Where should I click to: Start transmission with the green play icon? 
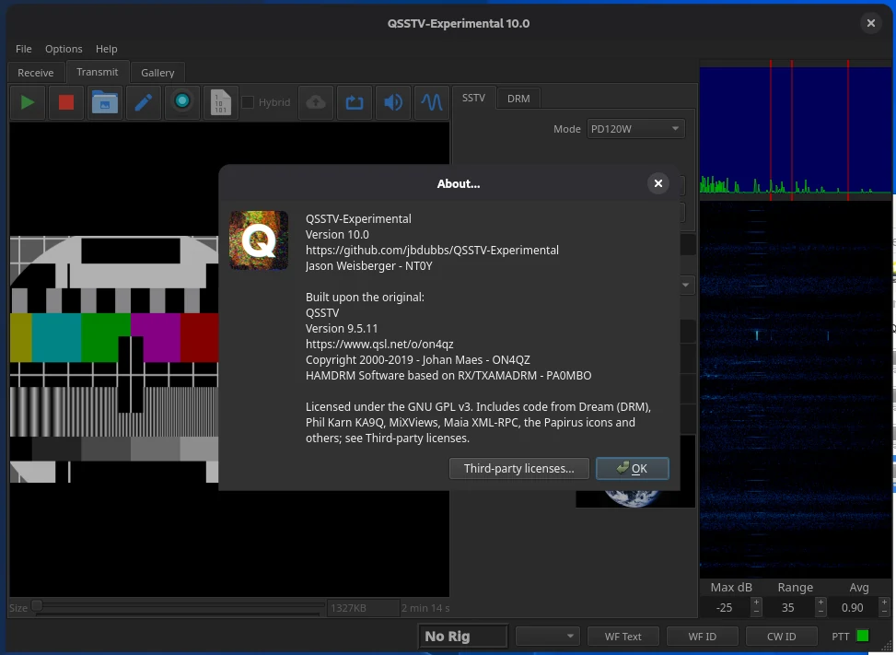click(x=27, y=102)
